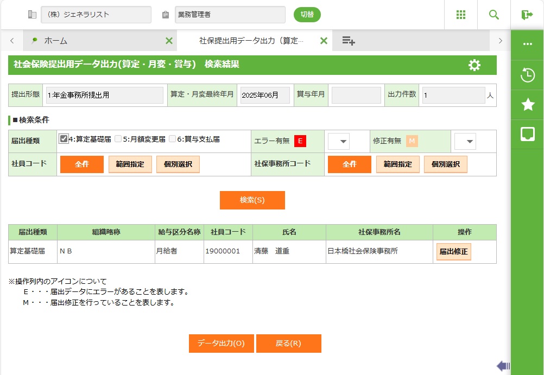Expand the 修正有無 dropdown
Image resolution: width=544 pixels, height=375 pixels.
click(x=465, y=142)
